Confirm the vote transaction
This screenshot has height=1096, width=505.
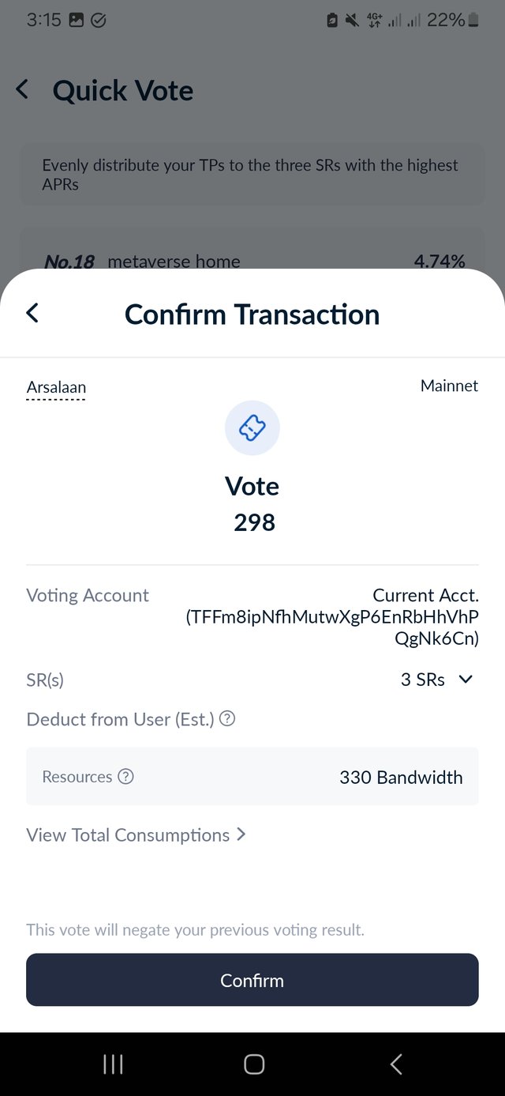click(x=252, y=980)
